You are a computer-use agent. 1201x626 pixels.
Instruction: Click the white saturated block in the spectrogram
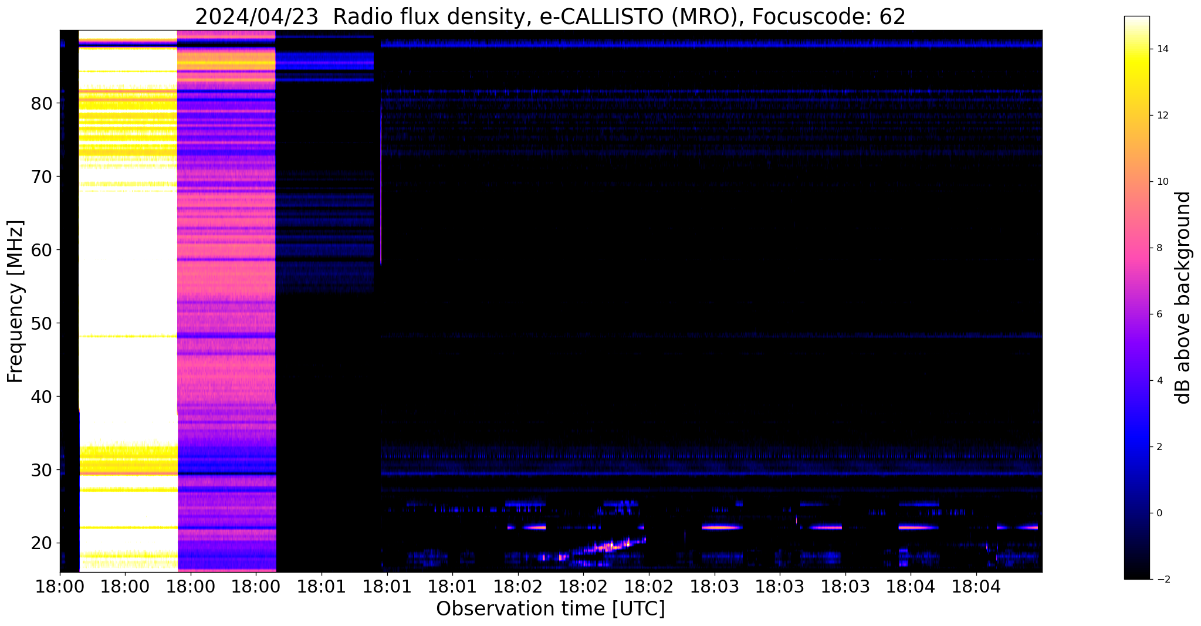click(x=128, y=301)
